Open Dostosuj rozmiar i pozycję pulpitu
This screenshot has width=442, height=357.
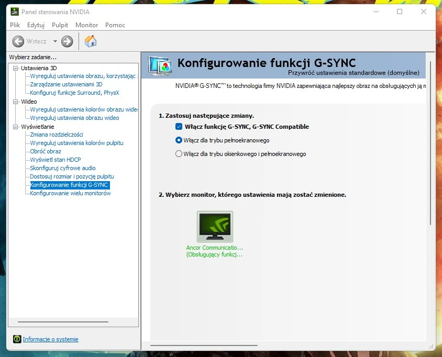pos(72,176)
